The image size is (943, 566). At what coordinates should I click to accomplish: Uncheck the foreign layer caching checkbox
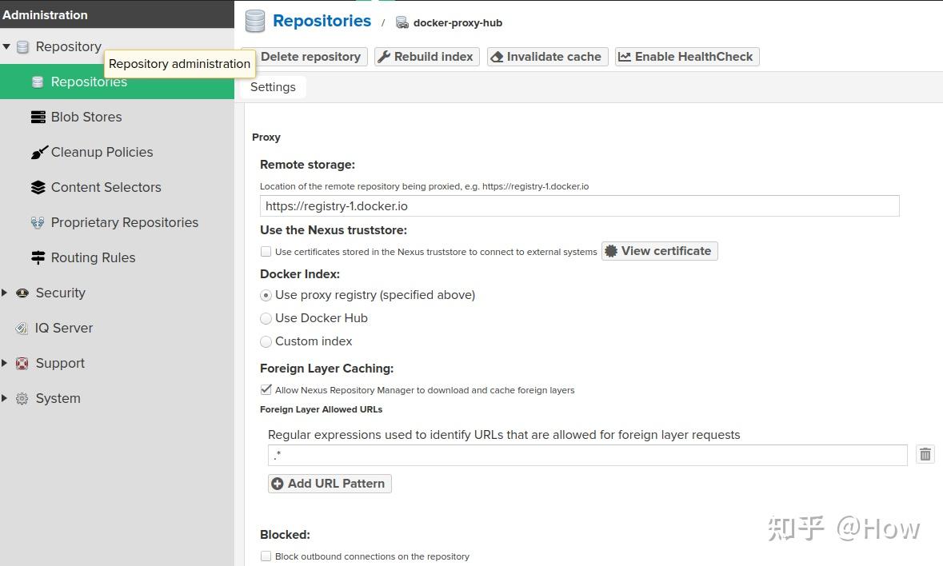pos(266,390)
